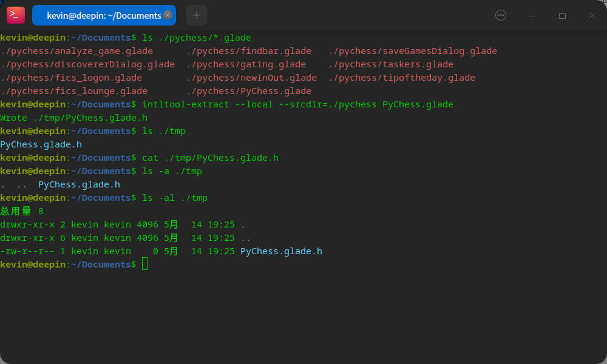Minimize the terminal window
The width and height of the screenshot is (607, 364).
[x=532, y=15]
